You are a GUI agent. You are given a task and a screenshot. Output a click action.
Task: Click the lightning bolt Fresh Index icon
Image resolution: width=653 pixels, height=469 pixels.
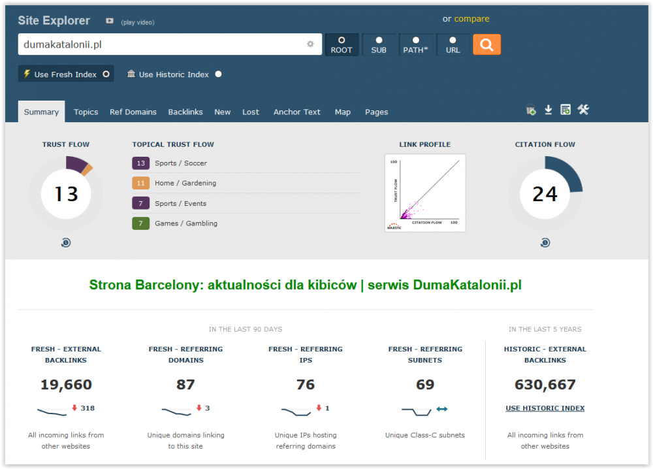point(27,74)
